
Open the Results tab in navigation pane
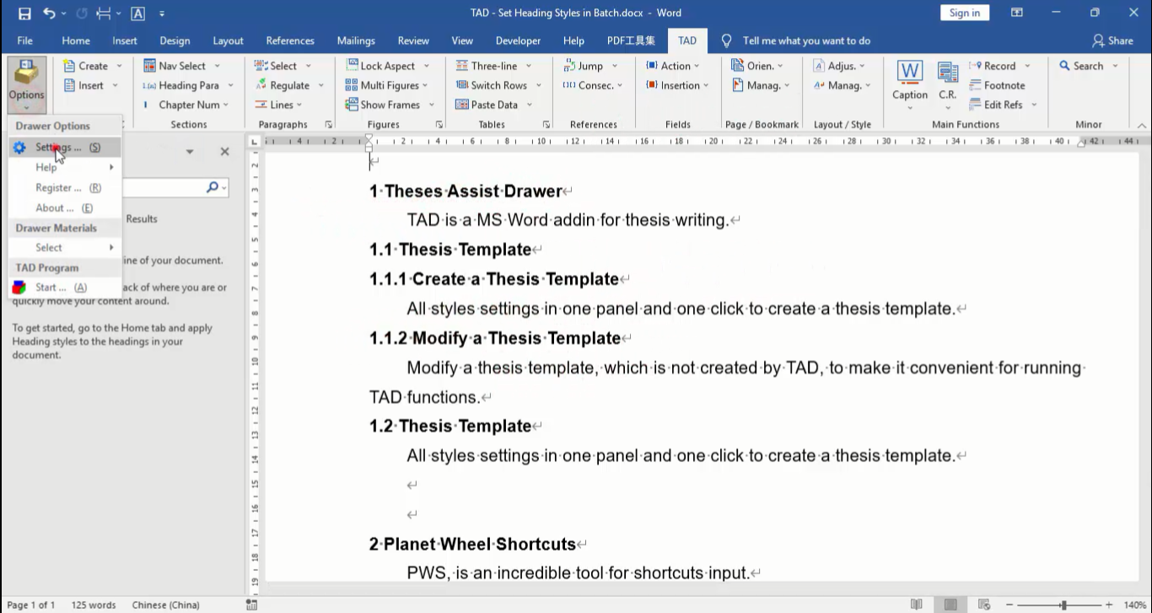[x=142, y=218]
